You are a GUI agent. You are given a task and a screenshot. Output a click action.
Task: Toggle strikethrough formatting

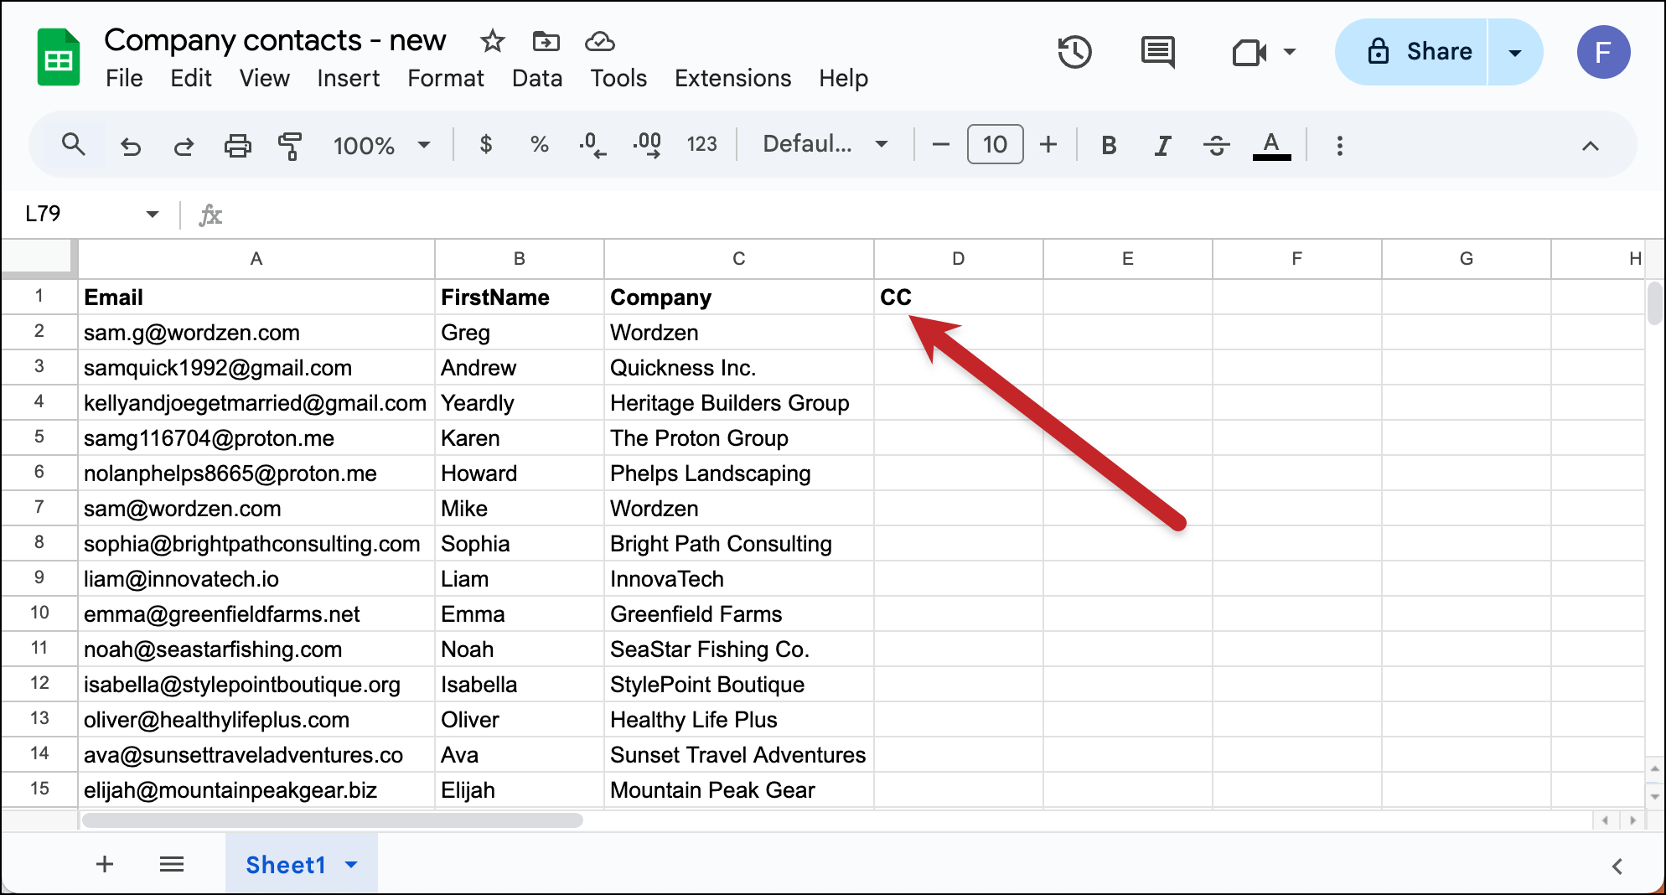[1216, 145]
